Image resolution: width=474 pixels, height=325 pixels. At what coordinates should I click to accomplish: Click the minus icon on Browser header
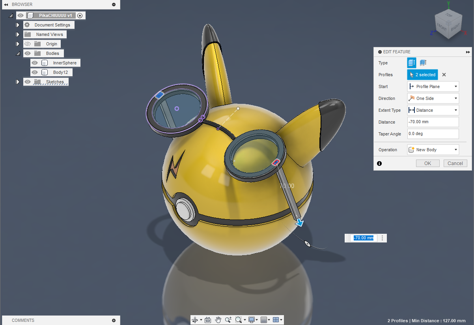tap(114, 4)
